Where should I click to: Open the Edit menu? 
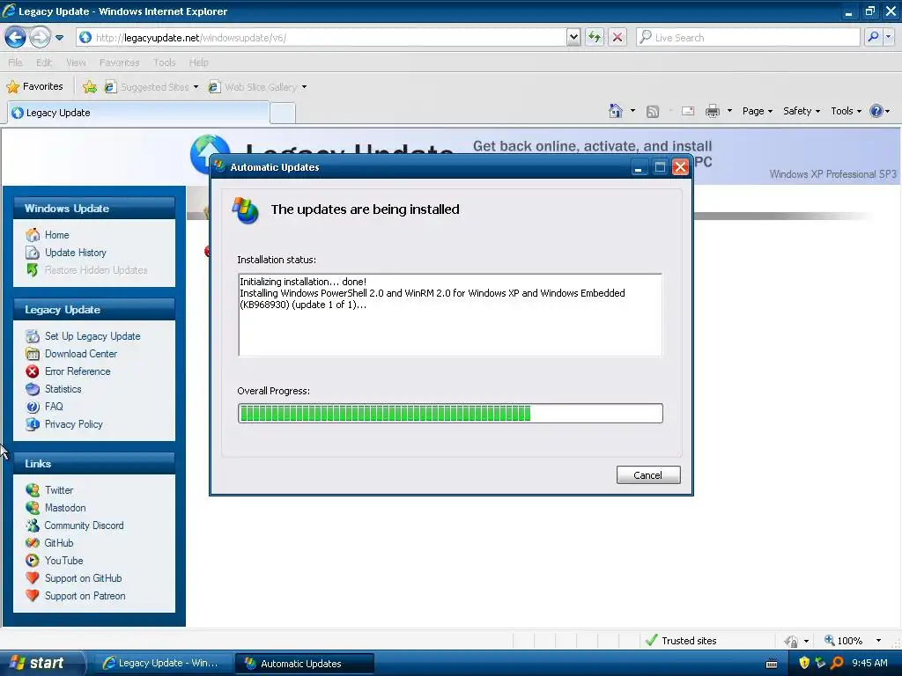pos(44,62)
